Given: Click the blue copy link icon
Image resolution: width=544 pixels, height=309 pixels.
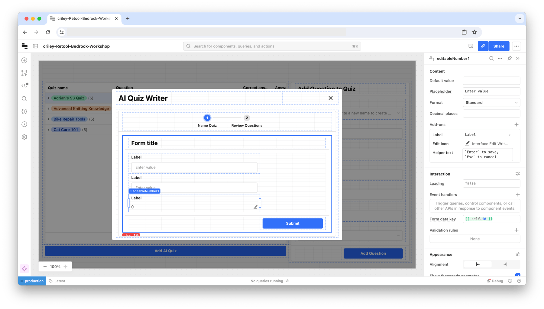Looking at the screenshot, I should point(483,46).
